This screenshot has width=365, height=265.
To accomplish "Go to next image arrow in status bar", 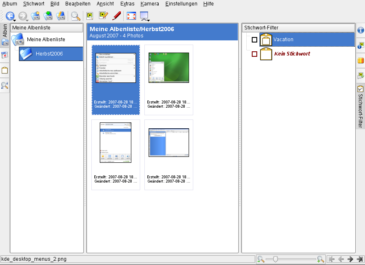I will pos(350,259).
